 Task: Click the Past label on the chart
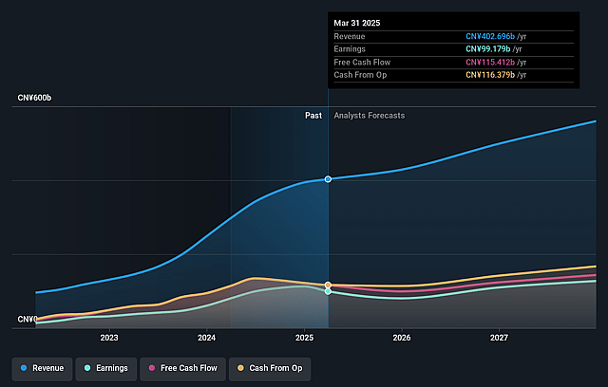click(x=313, y=116)
